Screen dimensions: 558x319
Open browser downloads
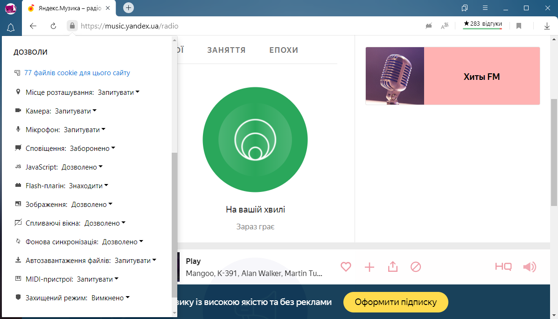(x=547, y=26)
